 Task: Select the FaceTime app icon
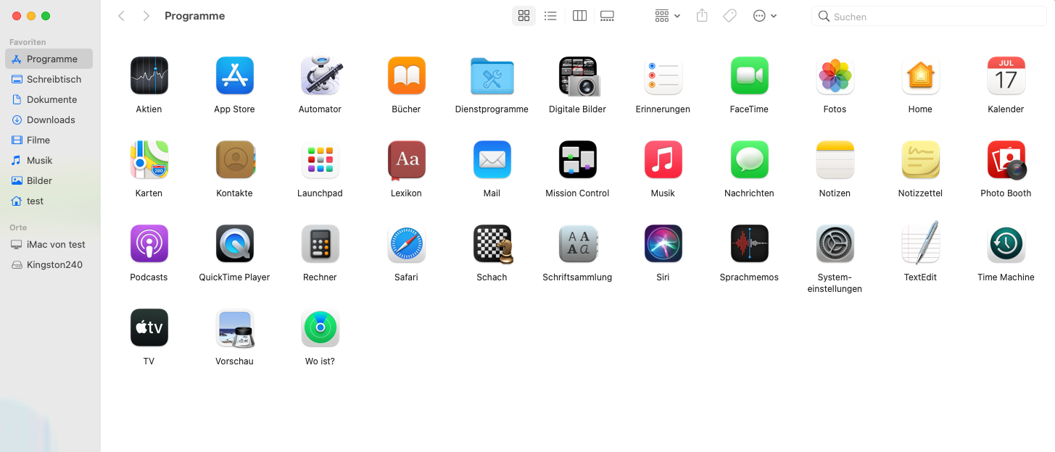[x=749, y=75]
